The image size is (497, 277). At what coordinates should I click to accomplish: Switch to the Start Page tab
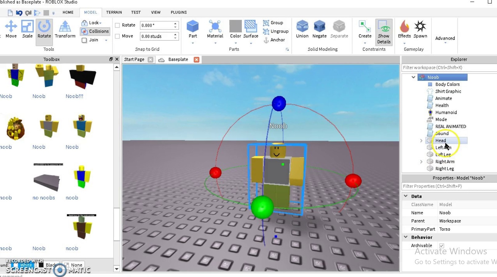click(134, 60)
